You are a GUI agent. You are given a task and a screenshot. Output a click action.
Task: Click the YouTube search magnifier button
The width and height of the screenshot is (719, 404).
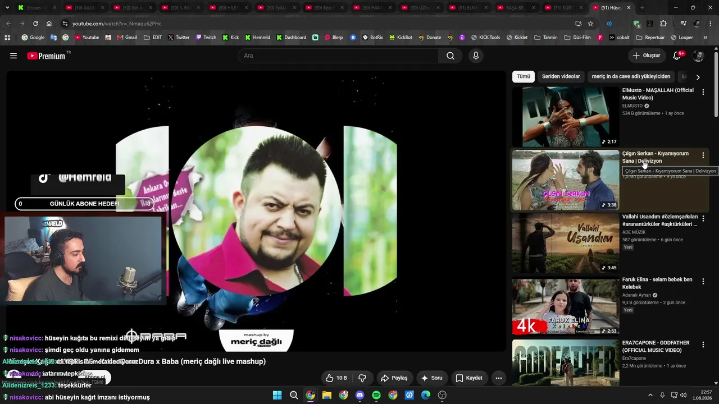point(450,56)
